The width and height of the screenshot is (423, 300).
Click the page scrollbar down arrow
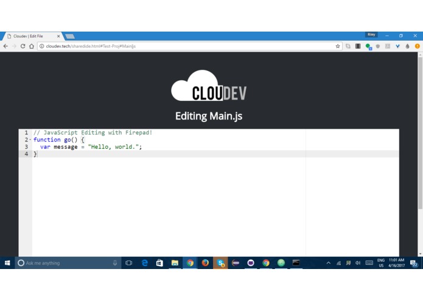(420, 254)
